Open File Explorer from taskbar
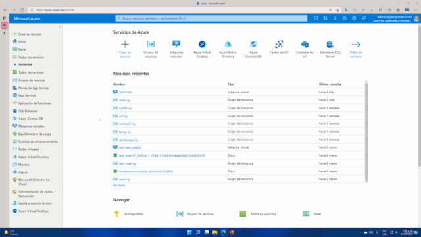Image resolution: width=421 pixels, height=237 pixels. [215, 232]
